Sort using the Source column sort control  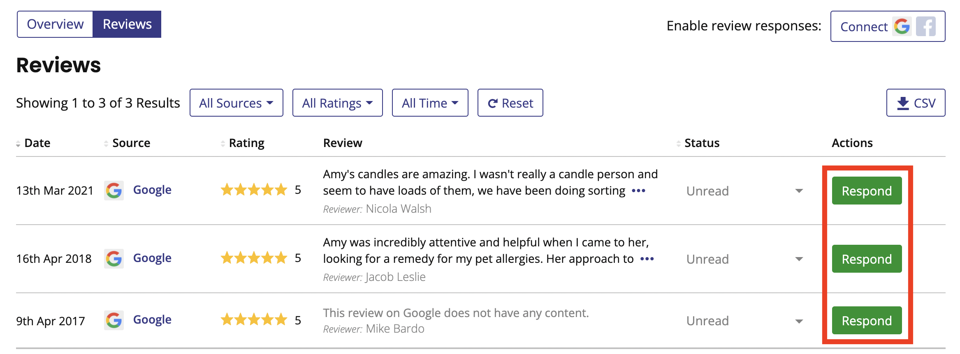pos(105,143)
